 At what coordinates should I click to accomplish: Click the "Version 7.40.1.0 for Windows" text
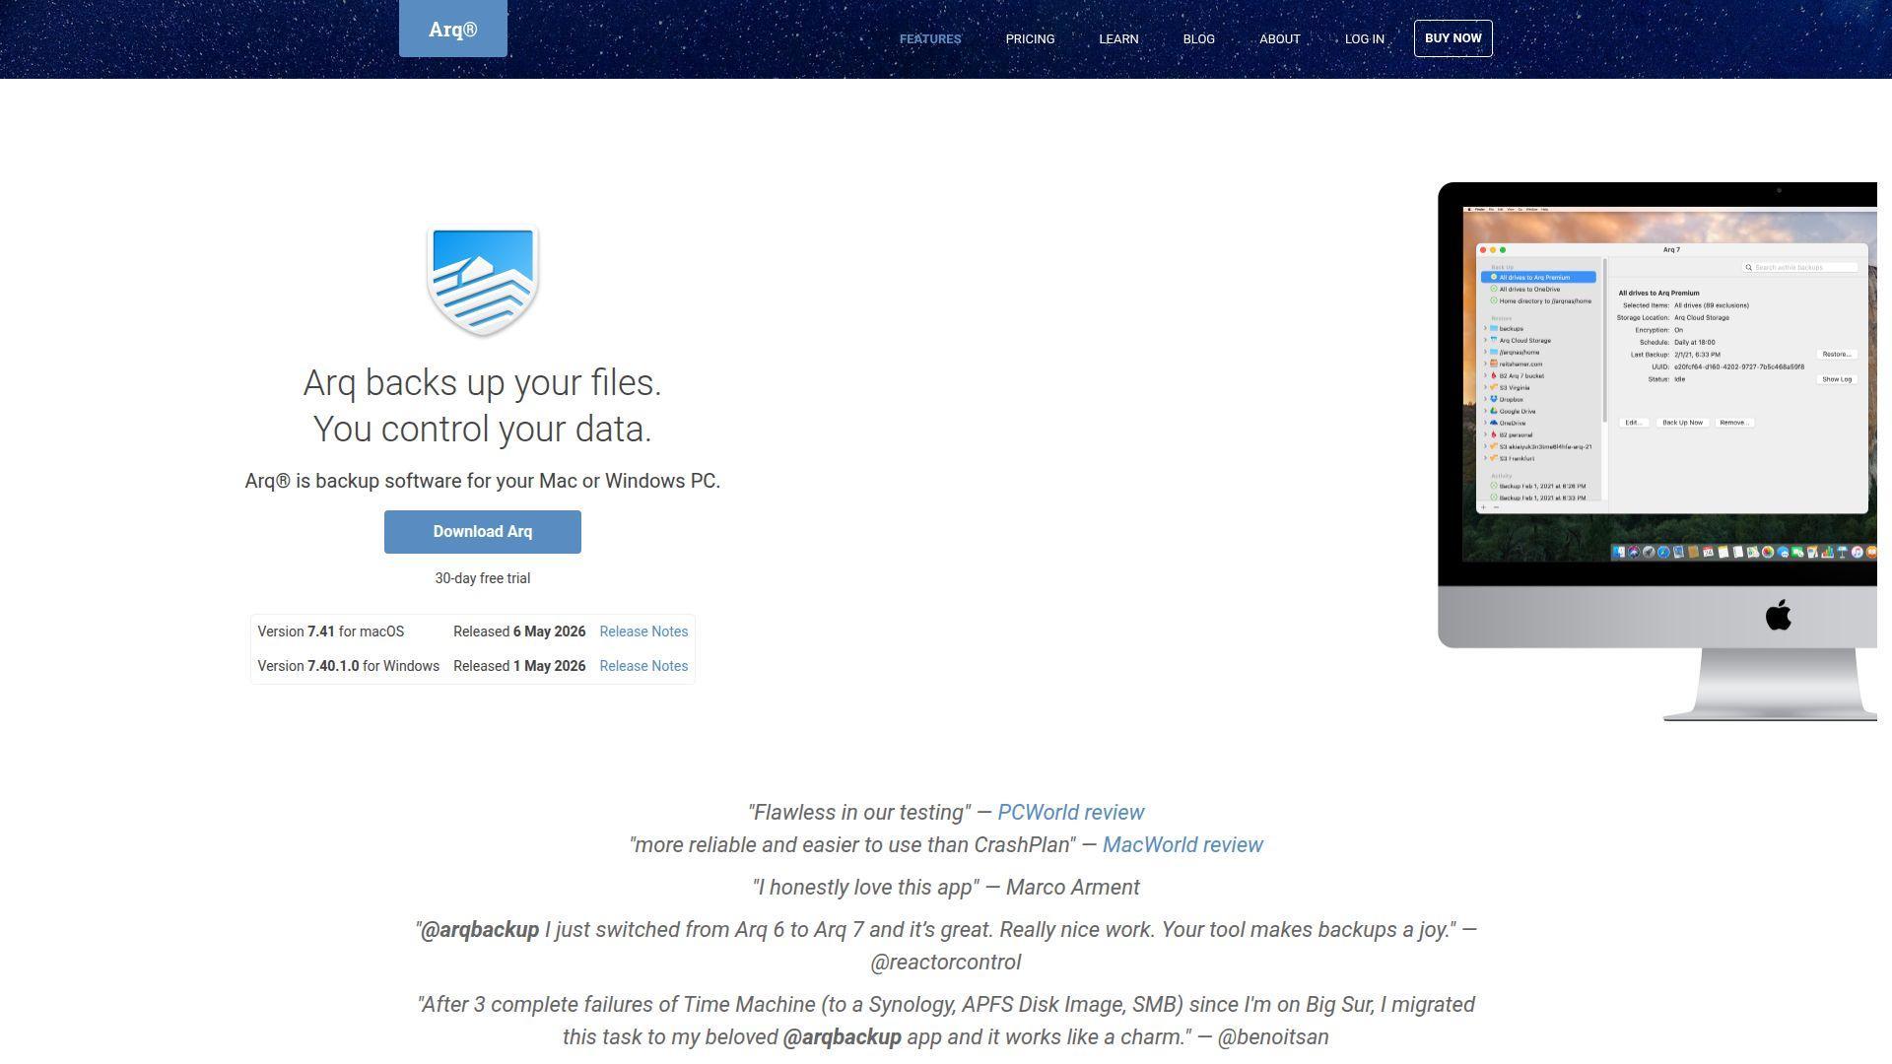[349, 666]
